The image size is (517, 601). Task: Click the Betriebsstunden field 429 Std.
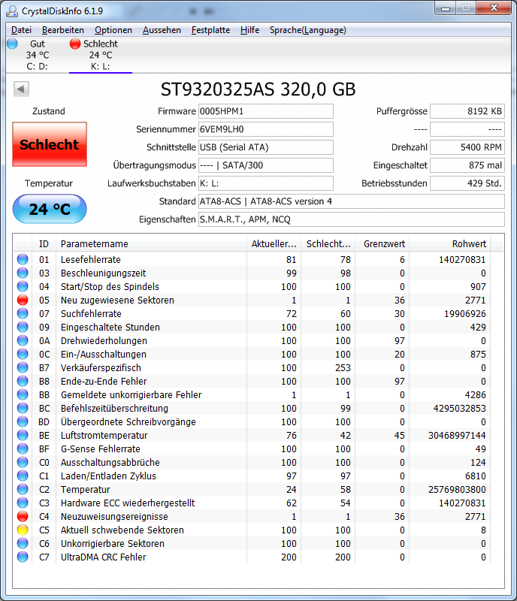(467, 183)
